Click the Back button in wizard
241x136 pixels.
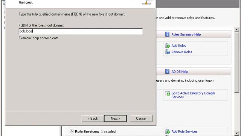pyautogui.click(x=93, y=118)
